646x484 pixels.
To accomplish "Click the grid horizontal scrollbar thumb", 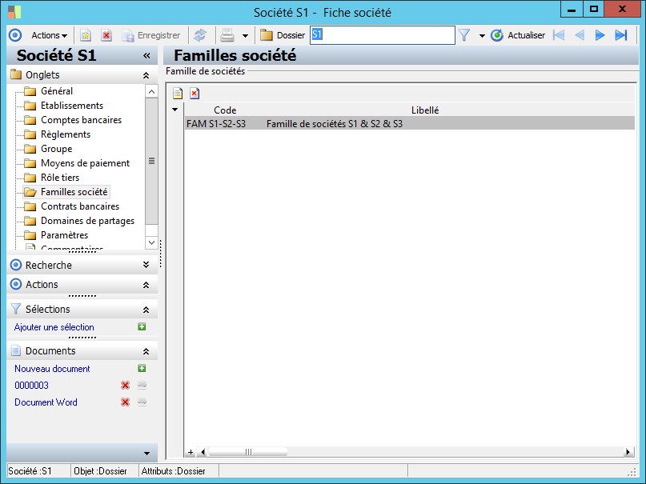I will coord(247,452).
